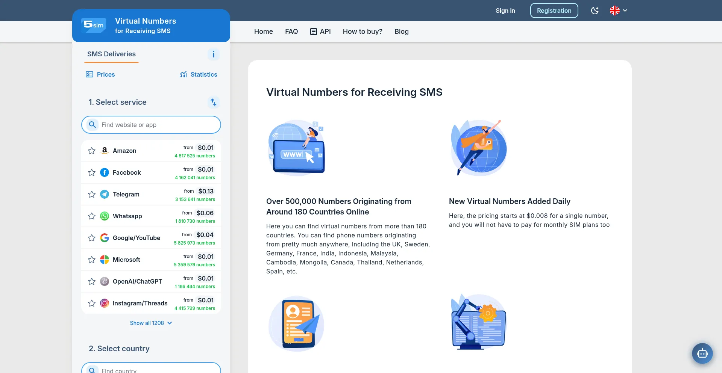
Task: Click the www browser globe illustration
Action: pyautogui.click(x=296, y=148)
